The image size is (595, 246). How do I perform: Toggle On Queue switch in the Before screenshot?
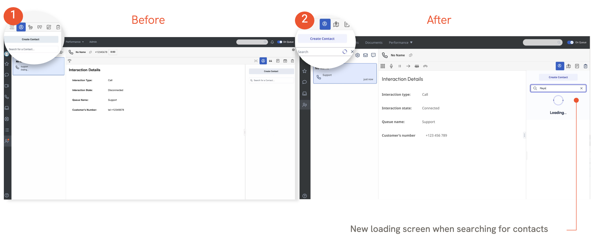click(x=280, y=42)
